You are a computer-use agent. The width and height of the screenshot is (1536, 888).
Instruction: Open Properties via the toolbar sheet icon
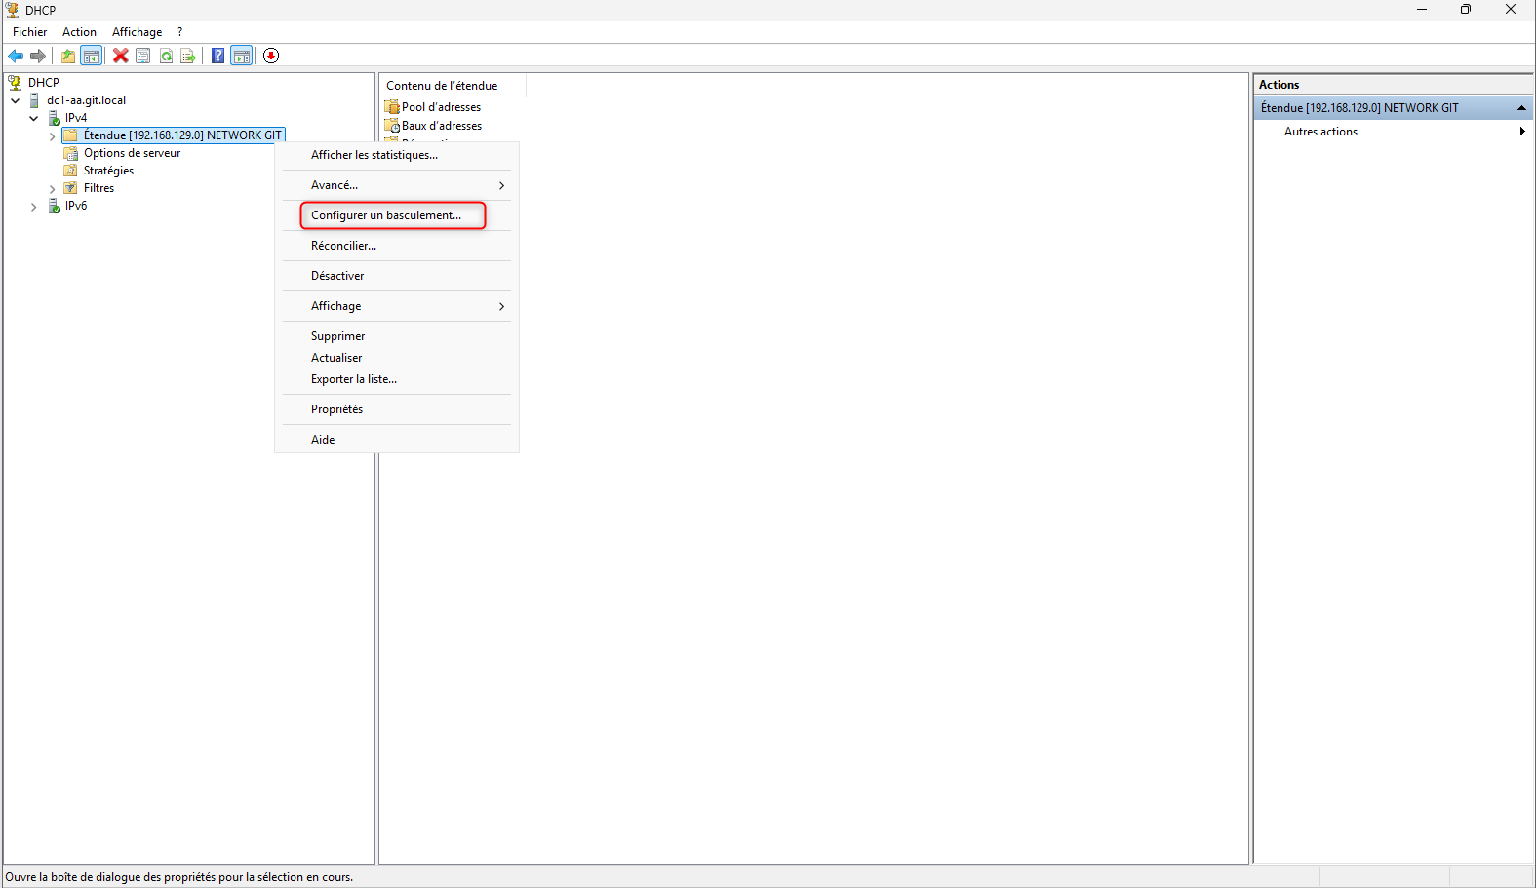143,56
